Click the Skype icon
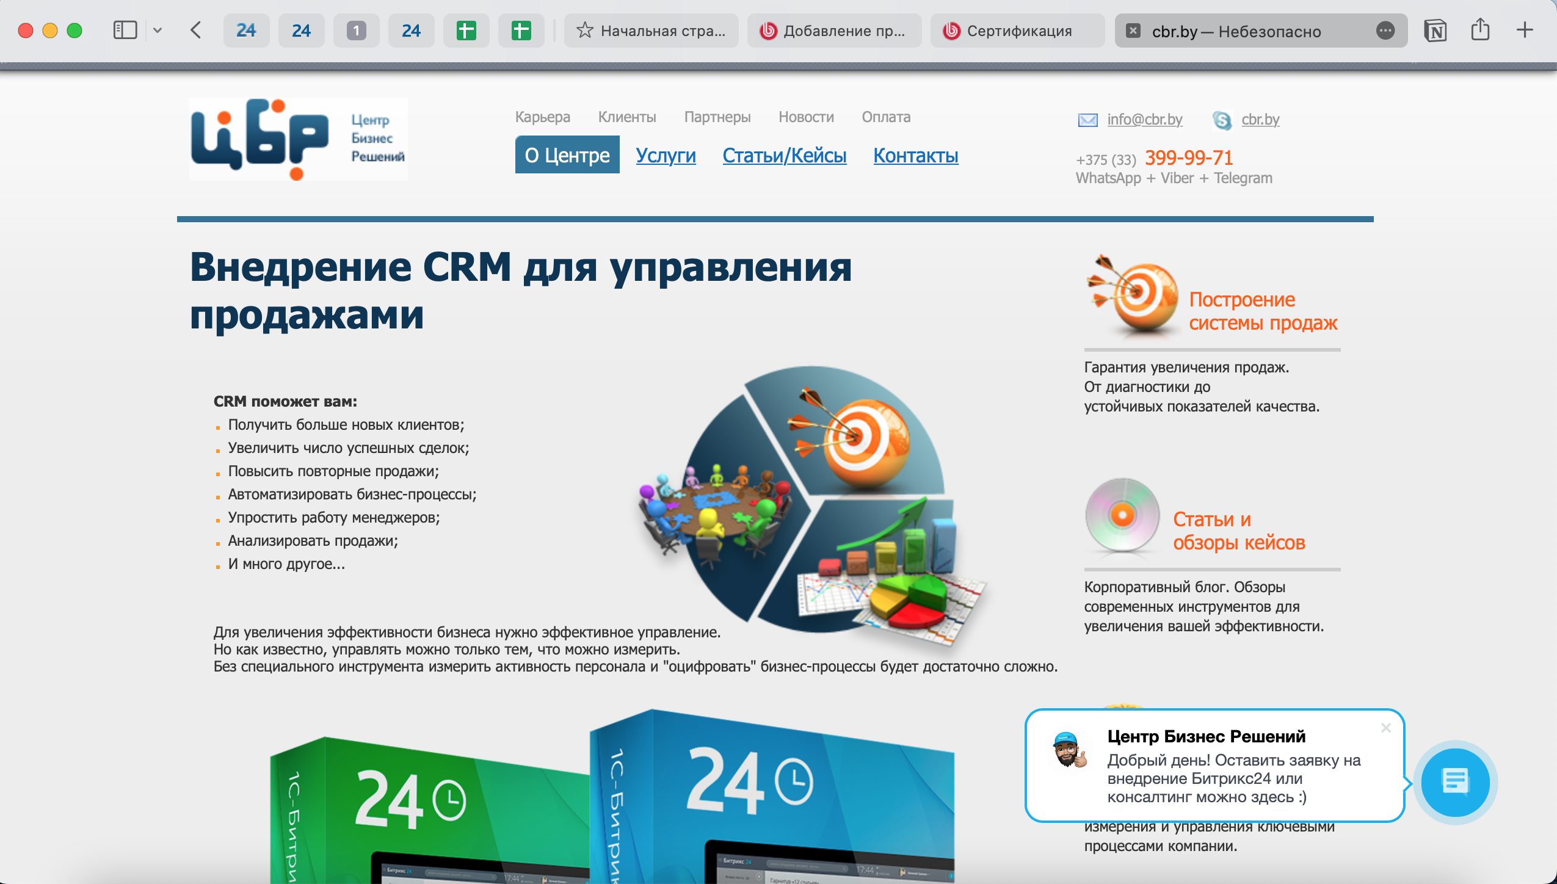 pyautogui.click(x=1222, y=120)
